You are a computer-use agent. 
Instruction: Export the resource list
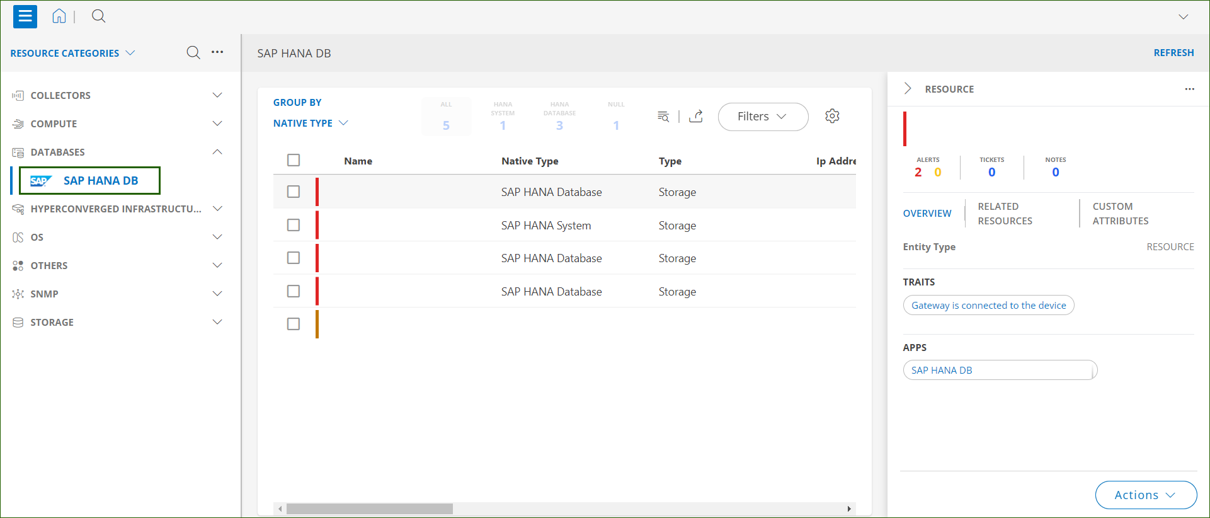click(x=696, y=116)
